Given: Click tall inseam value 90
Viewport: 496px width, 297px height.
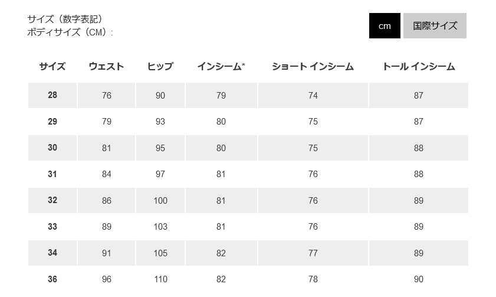Looking at the screenshot, I should tap(419, 279).
